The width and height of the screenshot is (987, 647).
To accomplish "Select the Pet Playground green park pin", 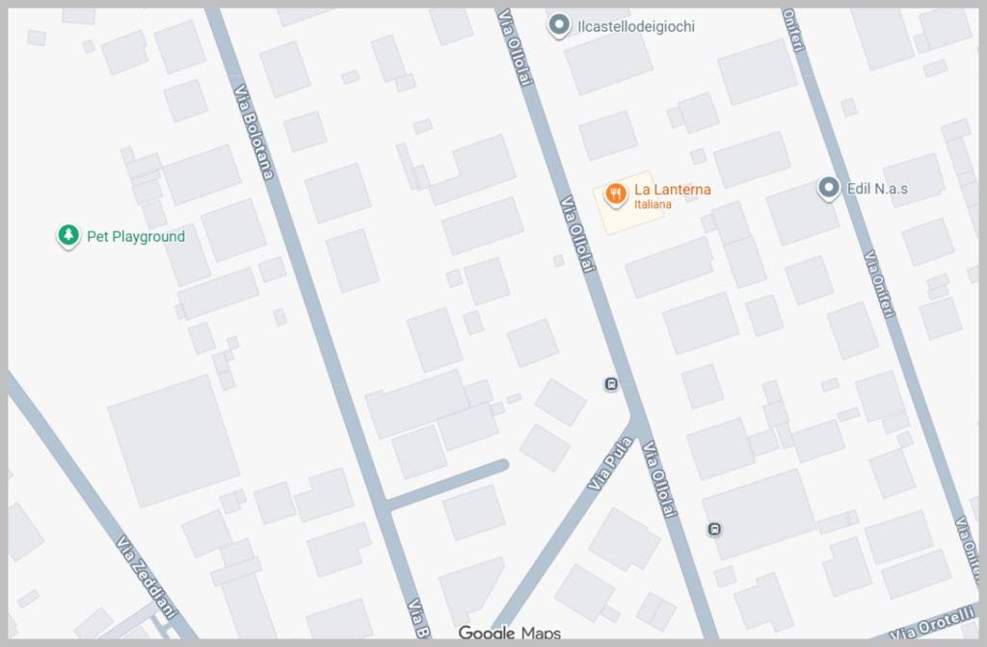I will point(68,236).
